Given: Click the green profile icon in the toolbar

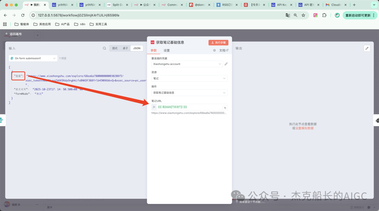Looking at the screenshot, I should pyautogui.click(x=337, y=15).
